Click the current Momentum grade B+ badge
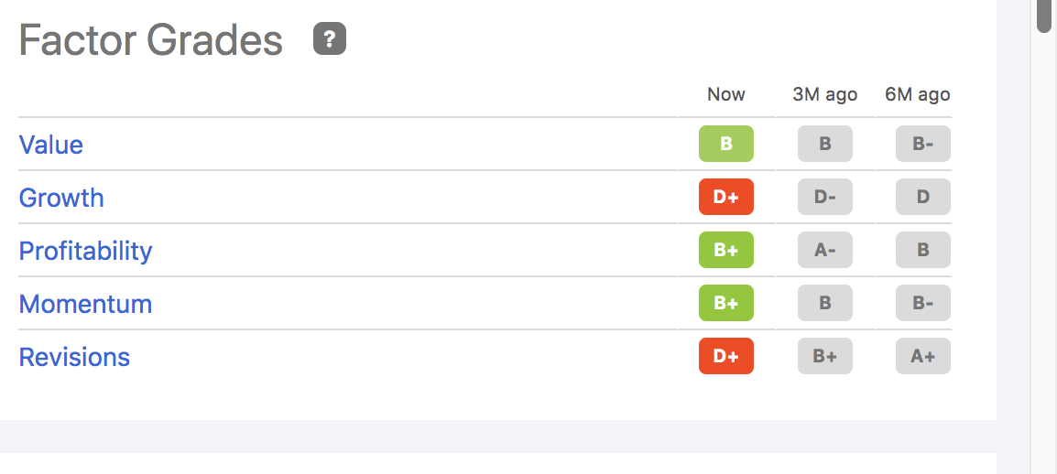Image resolution: width=1057 pixels, height=474 pixels. (726, 303)
